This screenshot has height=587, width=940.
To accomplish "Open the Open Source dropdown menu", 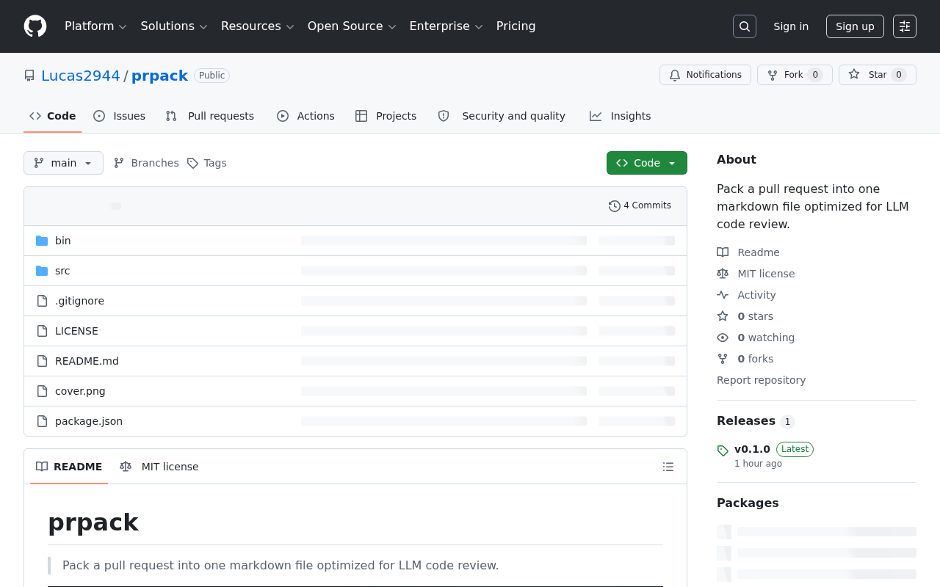I will (x=352, y=26).
